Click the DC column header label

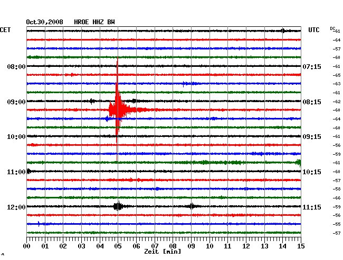point(332,28)
